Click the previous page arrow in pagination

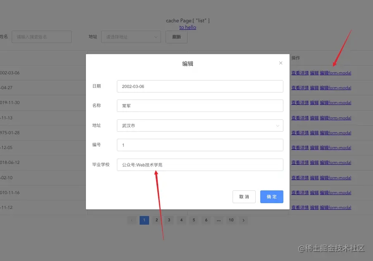click(132, 221)
